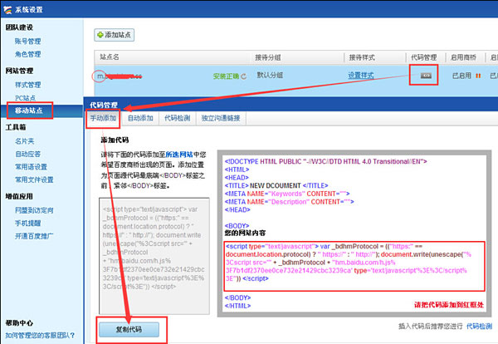This screenshot has height=344, width=498.
Task: Toggle the orange pause icon beside 已启用
Action: coord(478,76)
